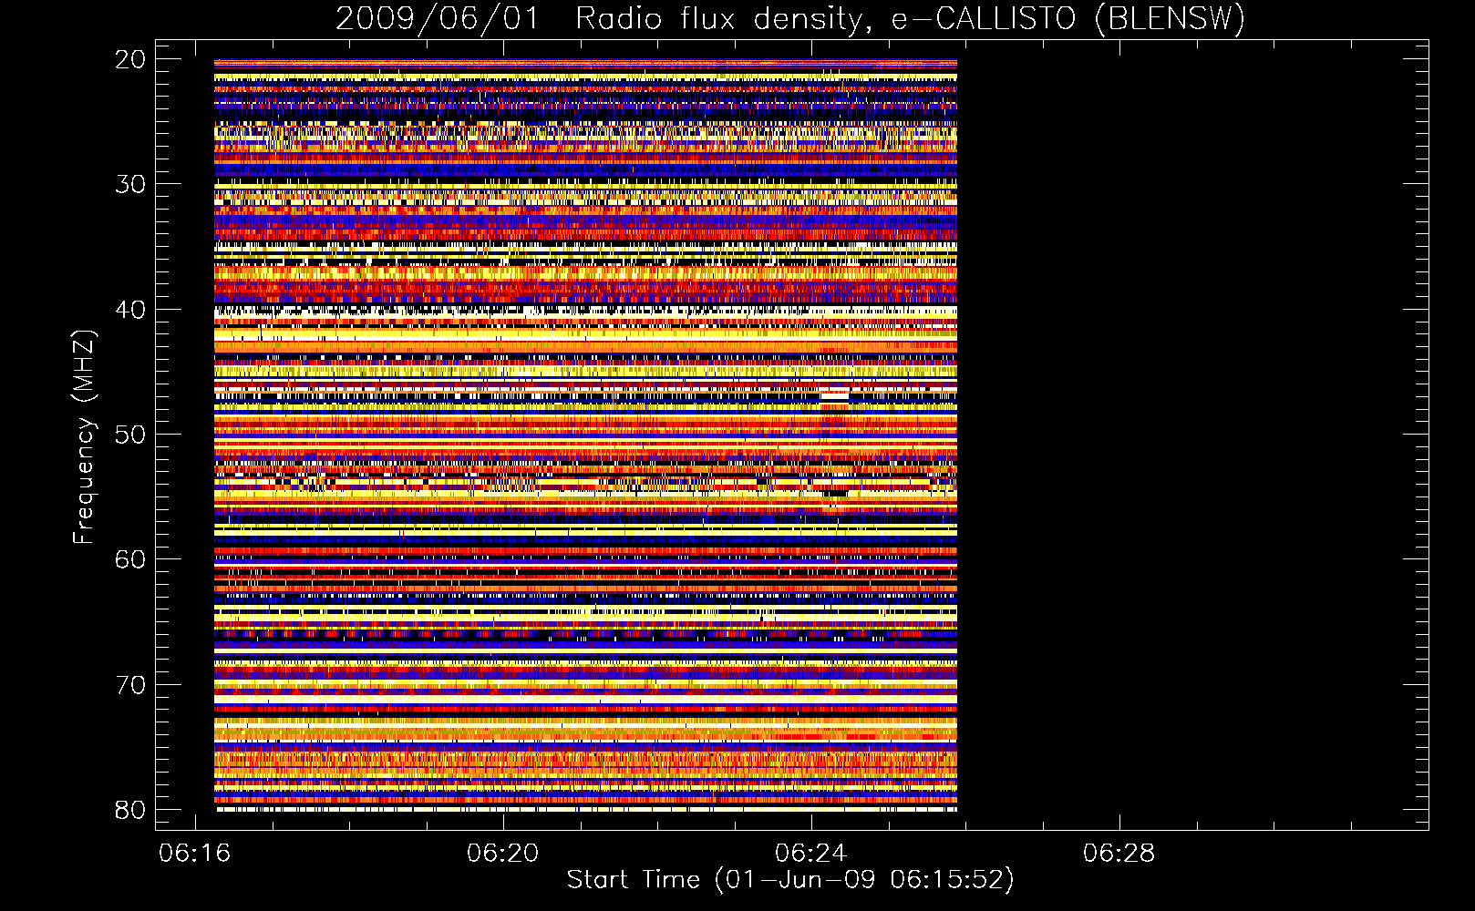Screen dimensions: 1475x911
Task: Select the 30 frequency tick label
Action: click(x=130, y=184)
